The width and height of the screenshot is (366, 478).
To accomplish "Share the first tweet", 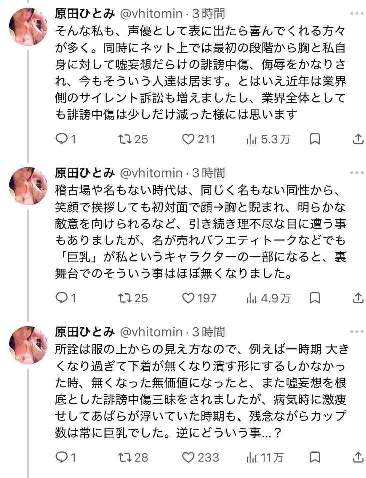I will coord(358,139).
